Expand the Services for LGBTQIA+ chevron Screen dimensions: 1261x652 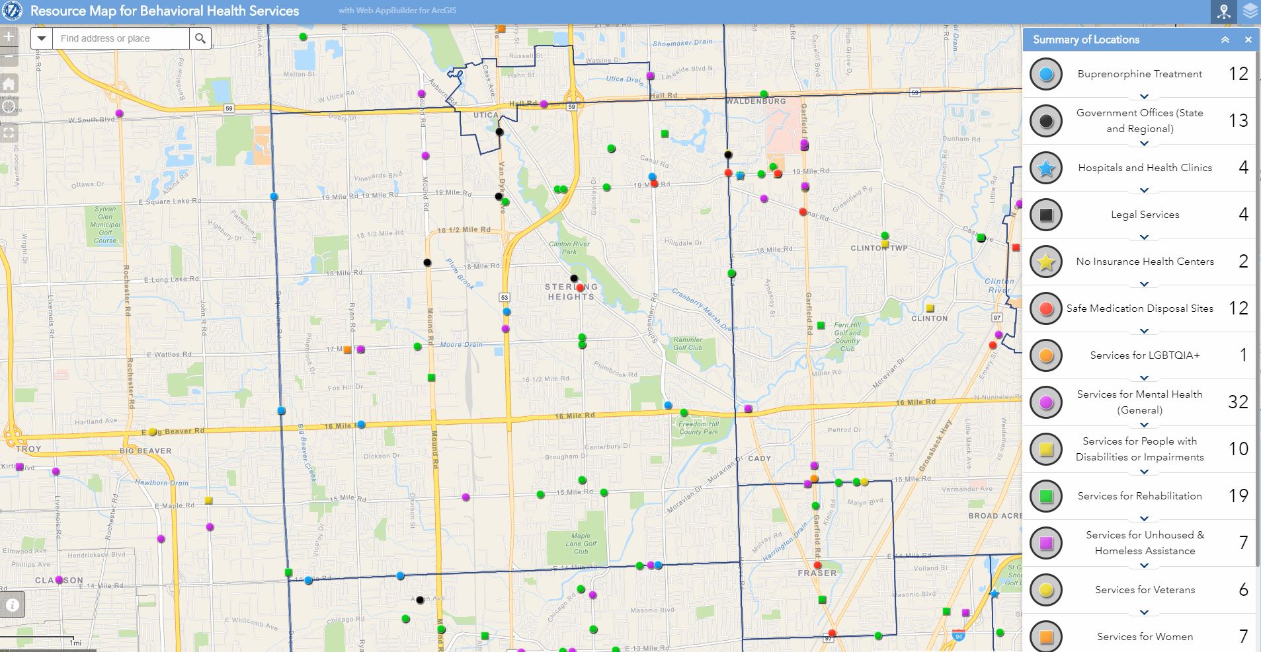coord(1145,378)
